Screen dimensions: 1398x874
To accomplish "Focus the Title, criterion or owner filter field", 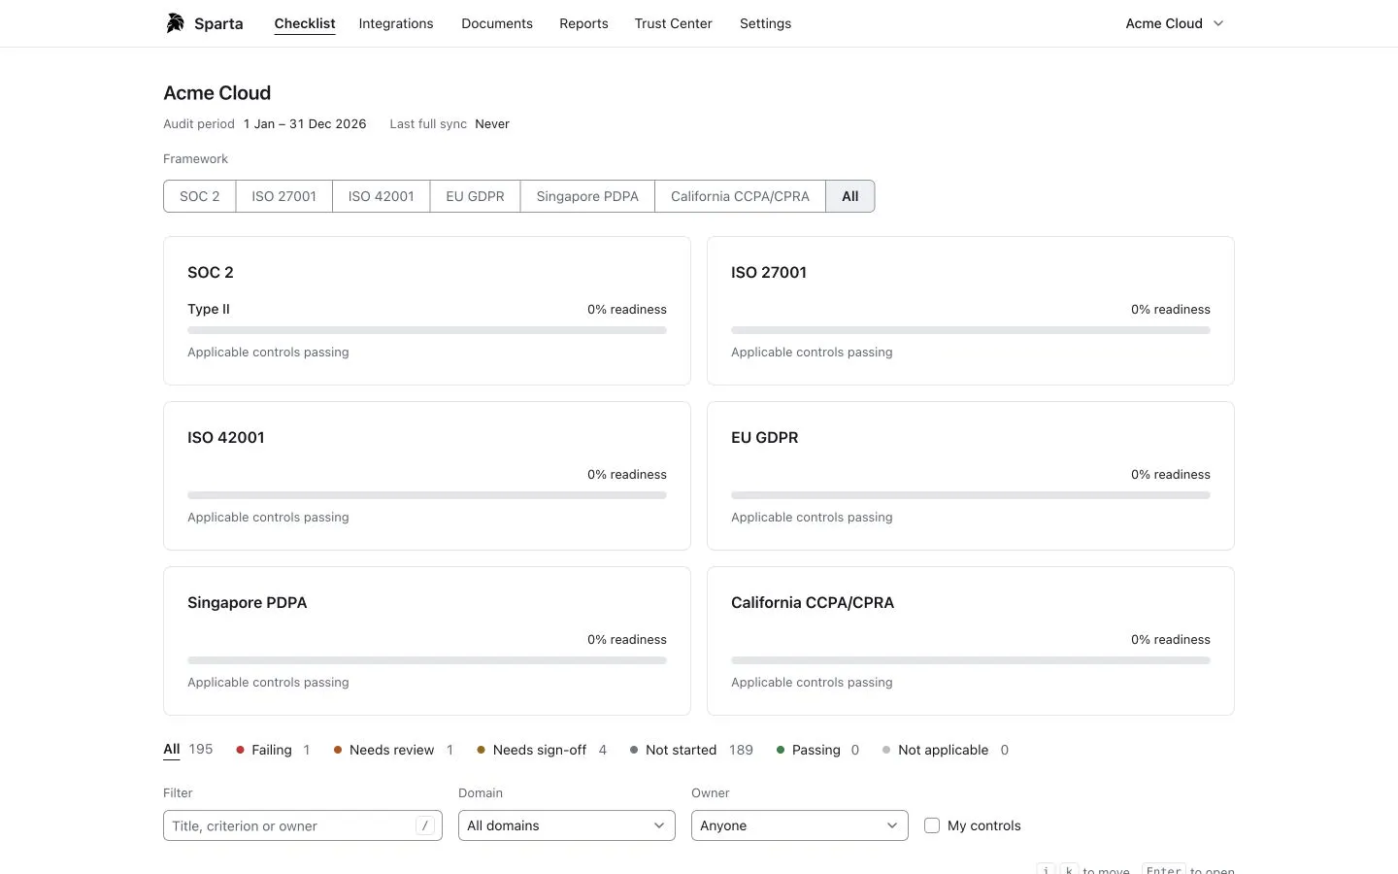I will point(303,825).
